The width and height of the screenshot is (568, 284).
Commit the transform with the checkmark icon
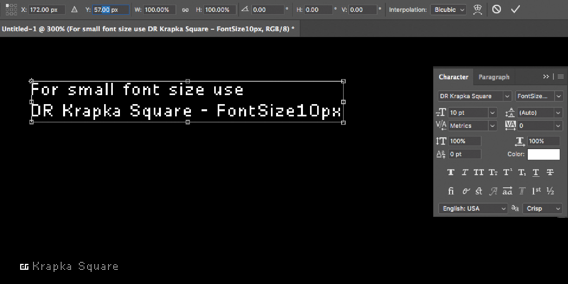[515, 9]
